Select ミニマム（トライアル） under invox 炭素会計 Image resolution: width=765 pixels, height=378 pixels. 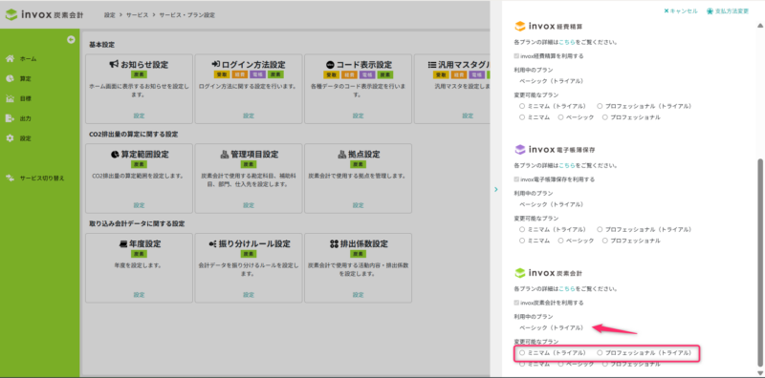(x=522, y=352)
